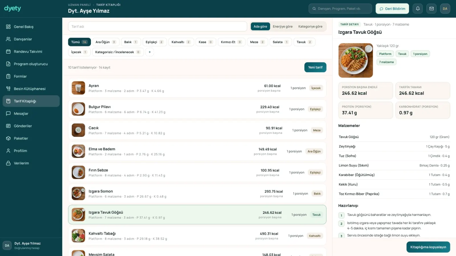Sort recipes by Enerjiye göre
Screen dimensions: 456x256
point(282,26)
